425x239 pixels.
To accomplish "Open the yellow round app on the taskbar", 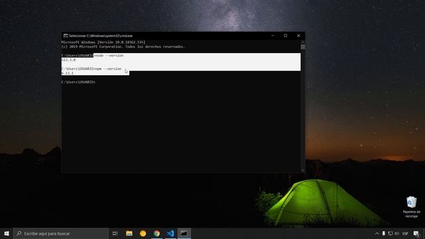I will coord(143,233).
